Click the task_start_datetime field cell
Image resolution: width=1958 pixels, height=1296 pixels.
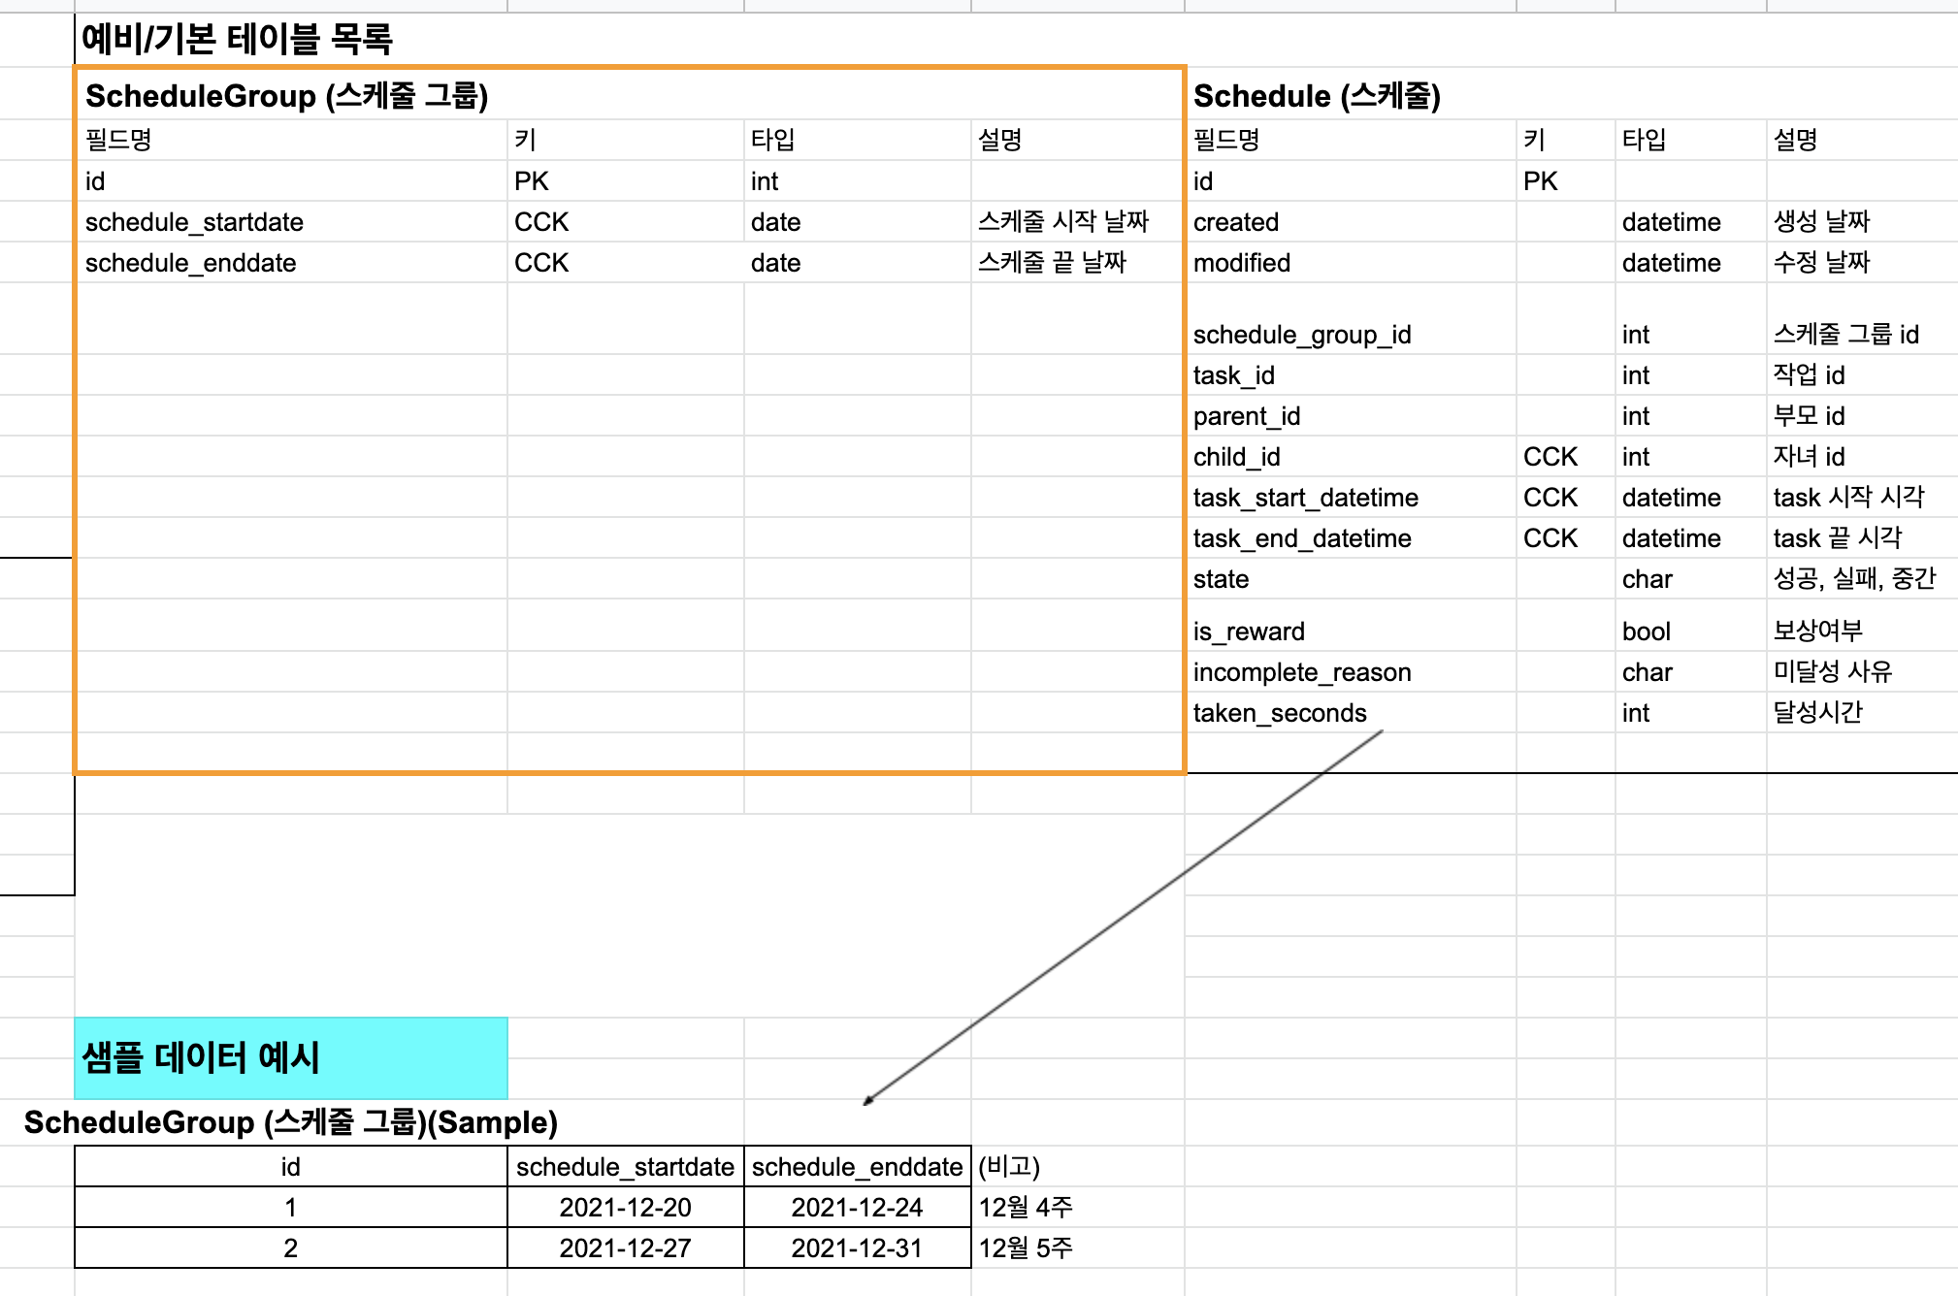click(x=1305, y=498)
